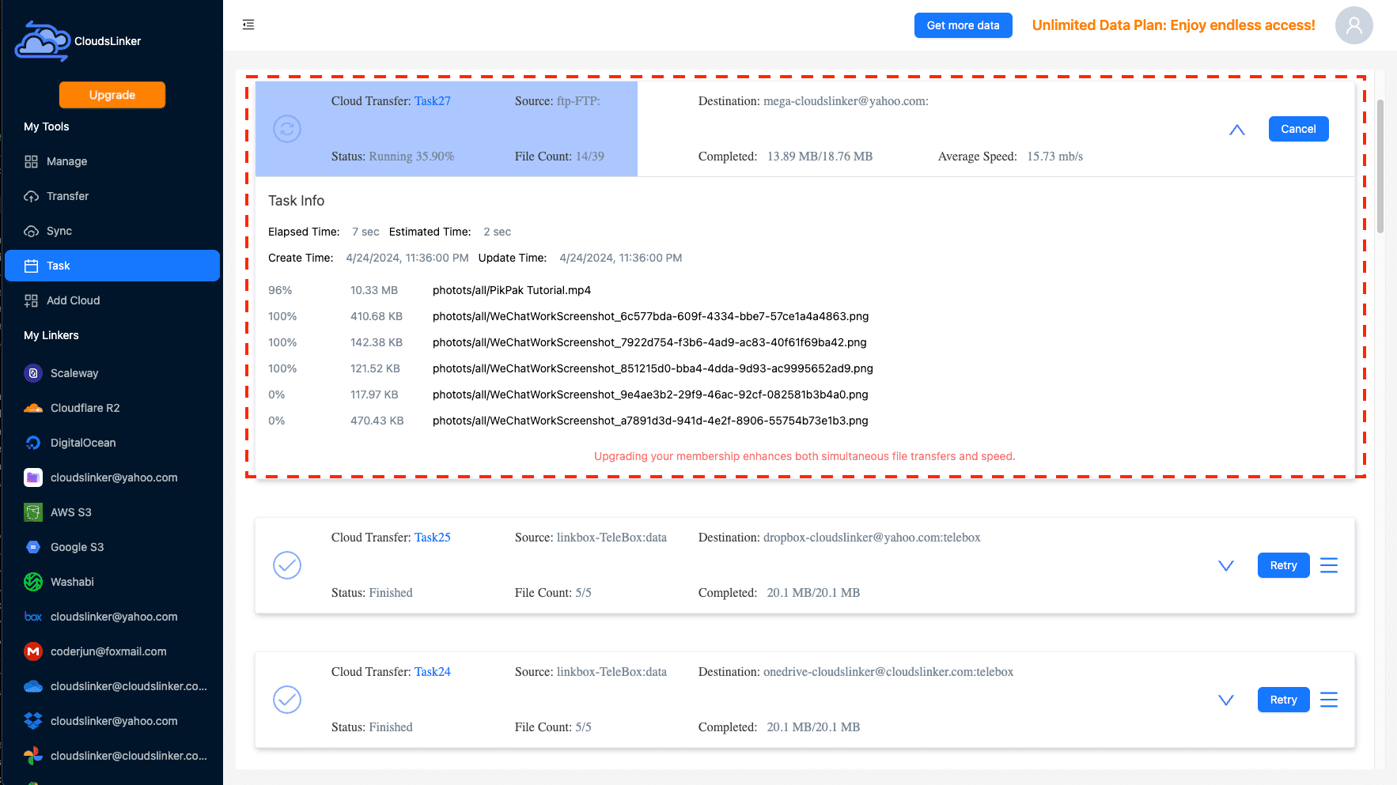Open the Add Cloud menu item
The image size is (1397, 785).
click(112, 300)
